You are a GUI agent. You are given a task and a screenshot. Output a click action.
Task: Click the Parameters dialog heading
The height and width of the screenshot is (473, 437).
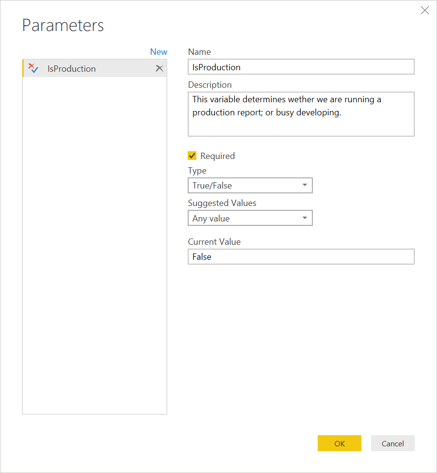click(63, 25)
